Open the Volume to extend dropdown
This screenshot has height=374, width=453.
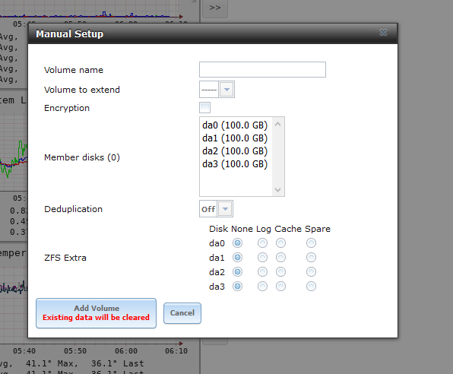click(x=226, y=90)
